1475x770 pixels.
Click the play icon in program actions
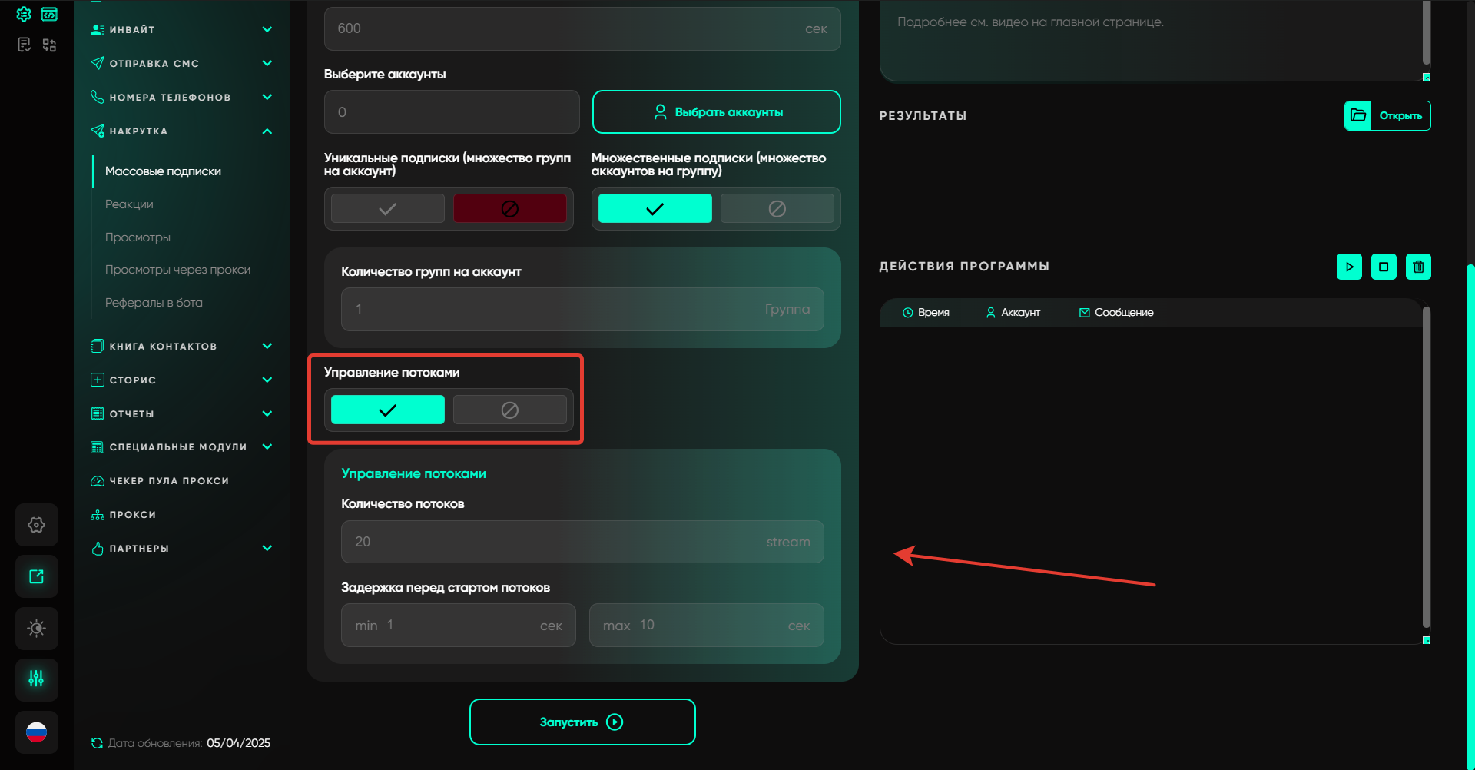(1349, 267)
